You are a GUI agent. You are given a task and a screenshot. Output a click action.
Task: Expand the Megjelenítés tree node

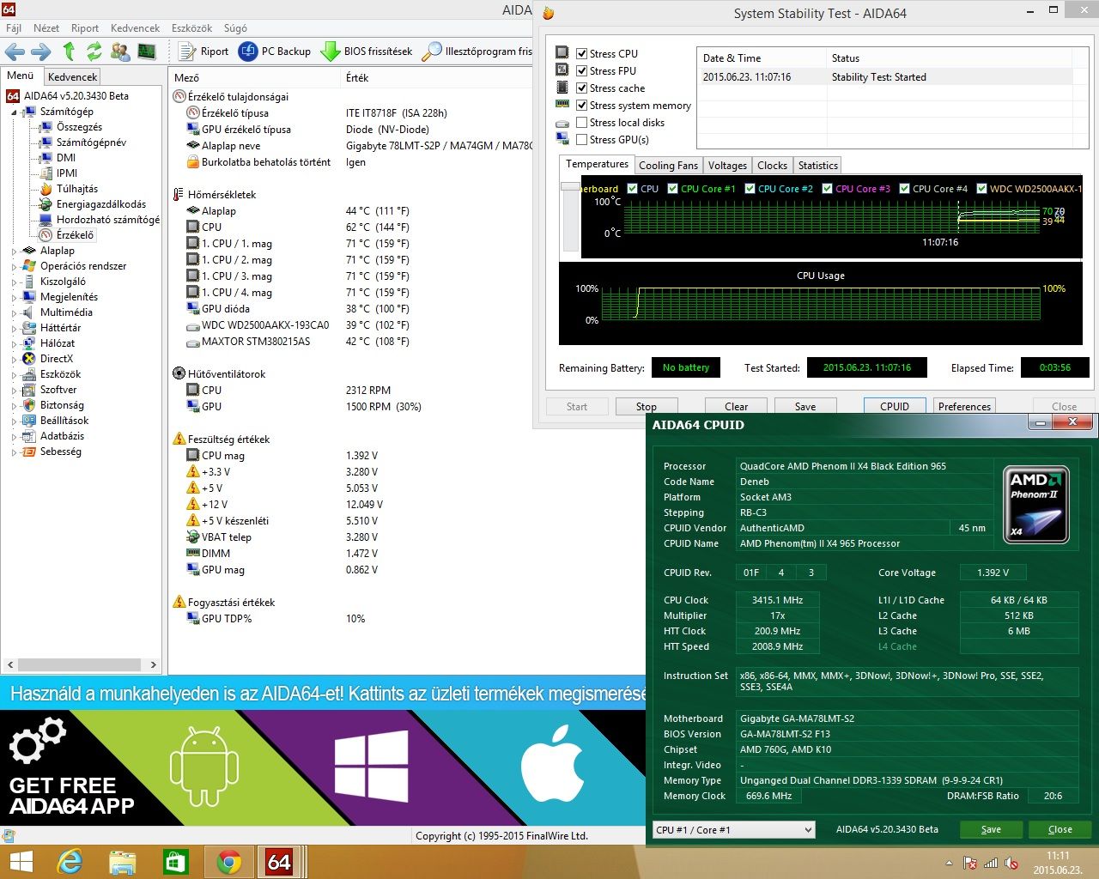pos(14,298)
